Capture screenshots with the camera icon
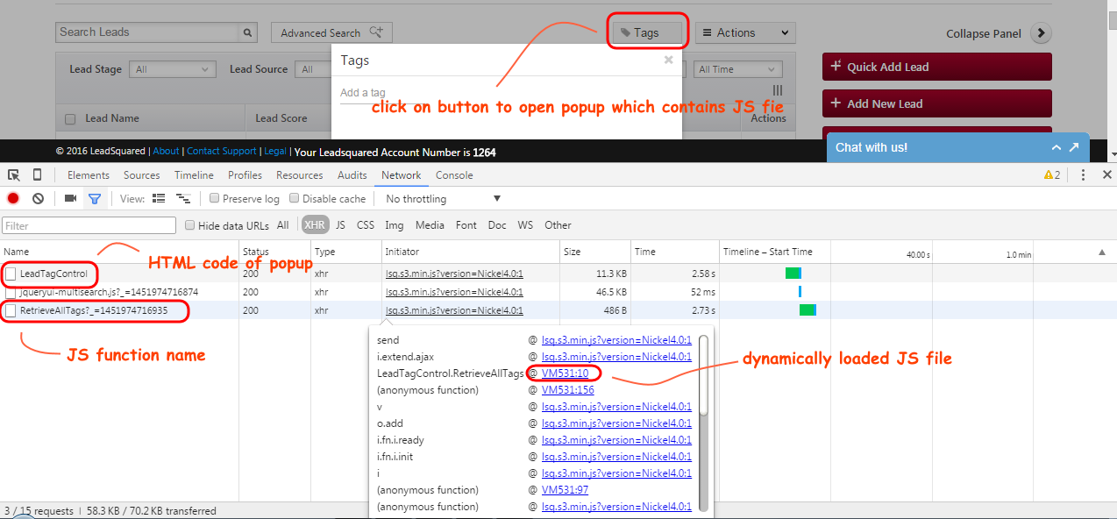 point(70,198)
